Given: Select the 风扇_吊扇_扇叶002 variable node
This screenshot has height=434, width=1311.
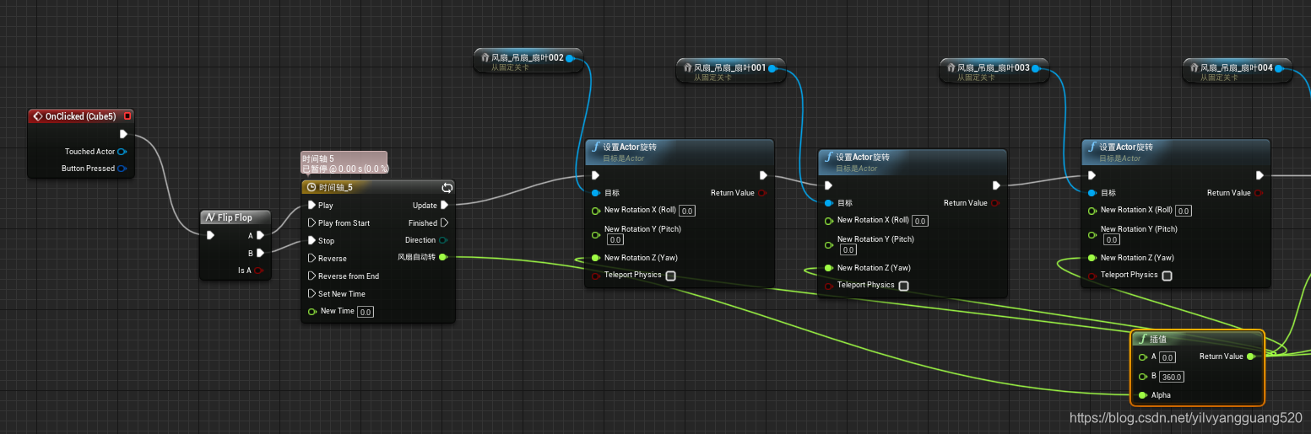Looking at the screenshot, I should (x=528, y=61).
